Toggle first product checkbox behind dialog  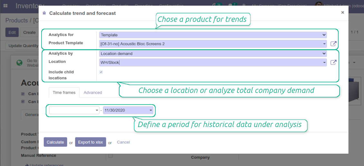pos(23,94)
